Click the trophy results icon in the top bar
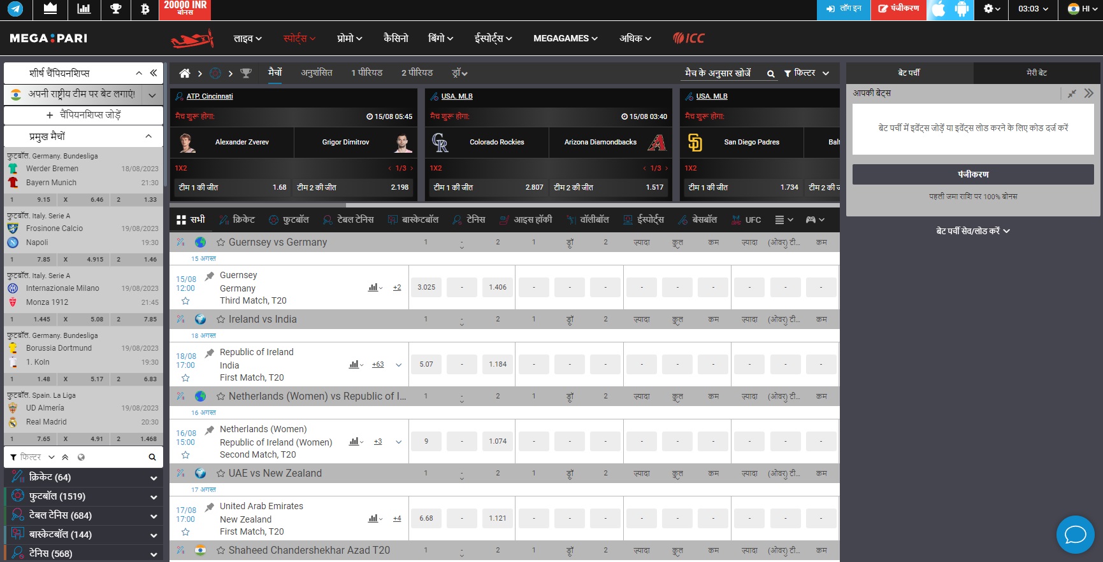Screen dimensions: 1103x562 tap(115, 9)
